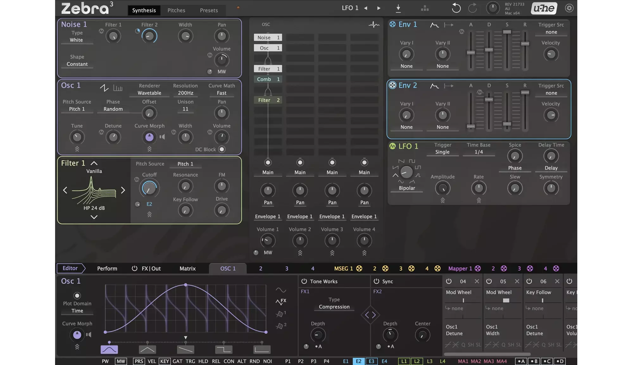The image size is (633, 365).
Task: Click the redo arrow icon
Action: [473, 8]
